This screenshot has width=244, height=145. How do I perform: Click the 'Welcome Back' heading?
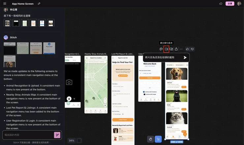coord(150,64)
